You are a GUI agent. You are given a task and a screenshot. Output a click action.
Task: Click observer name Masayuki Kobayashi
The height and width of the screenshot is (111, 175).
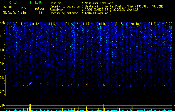click(100, 3)
